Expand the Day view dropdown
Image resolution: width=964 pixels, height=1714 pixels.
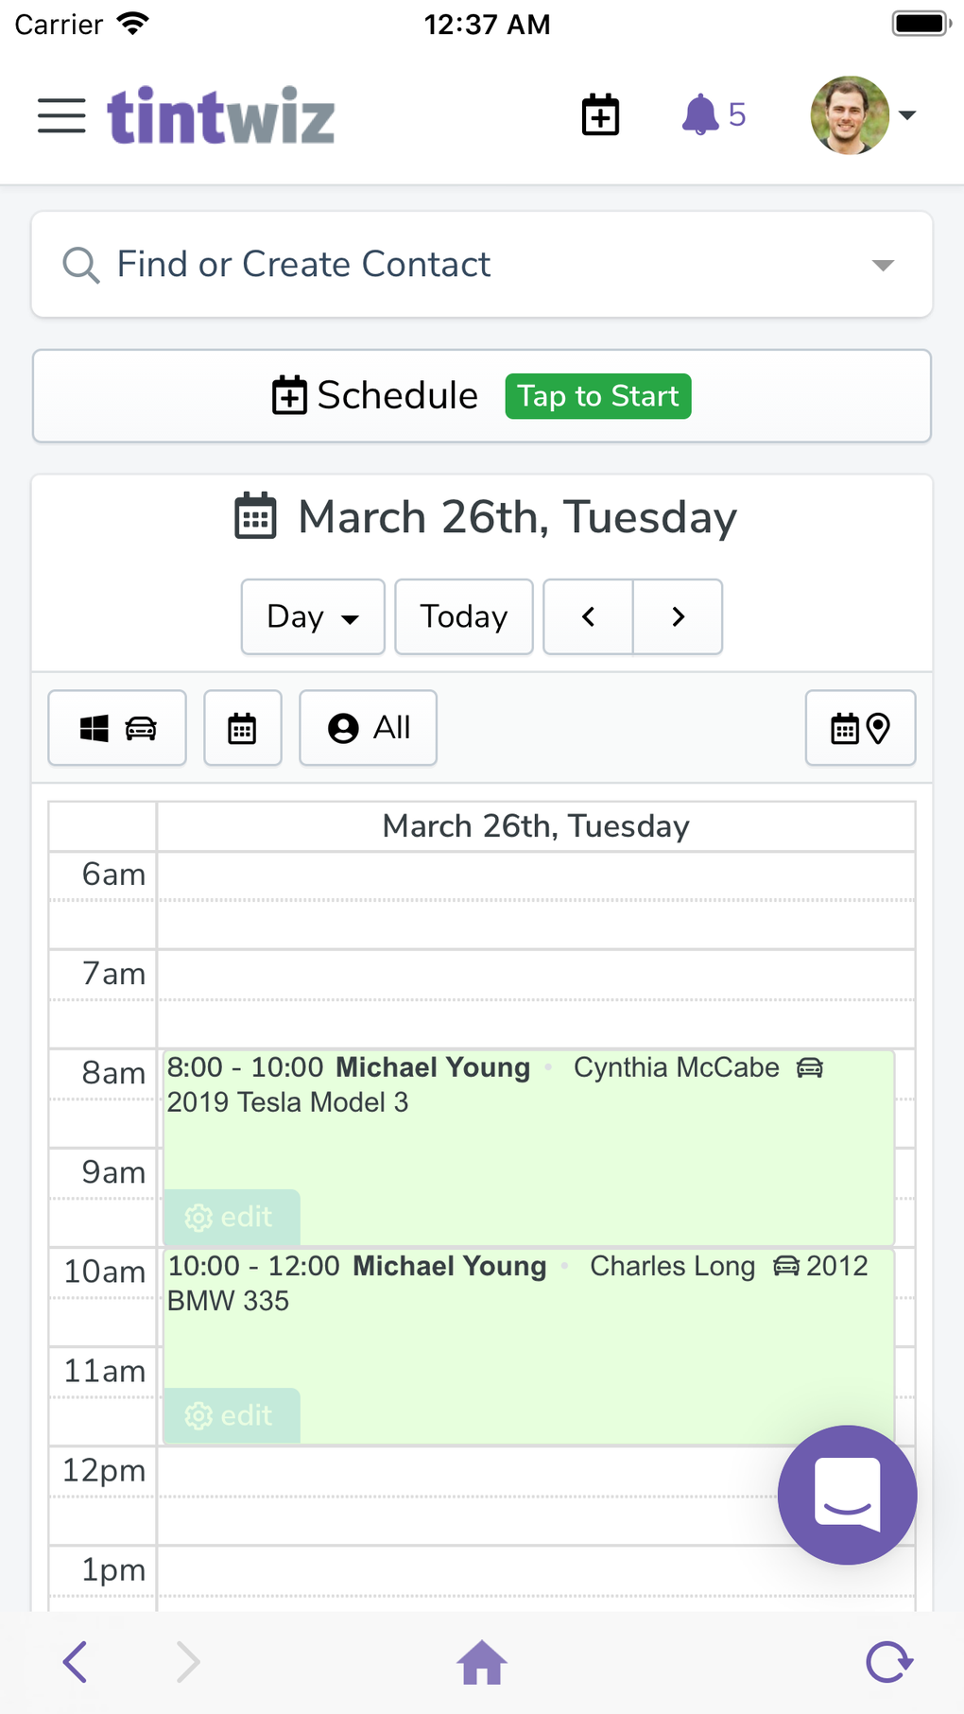tap(313, 616)
